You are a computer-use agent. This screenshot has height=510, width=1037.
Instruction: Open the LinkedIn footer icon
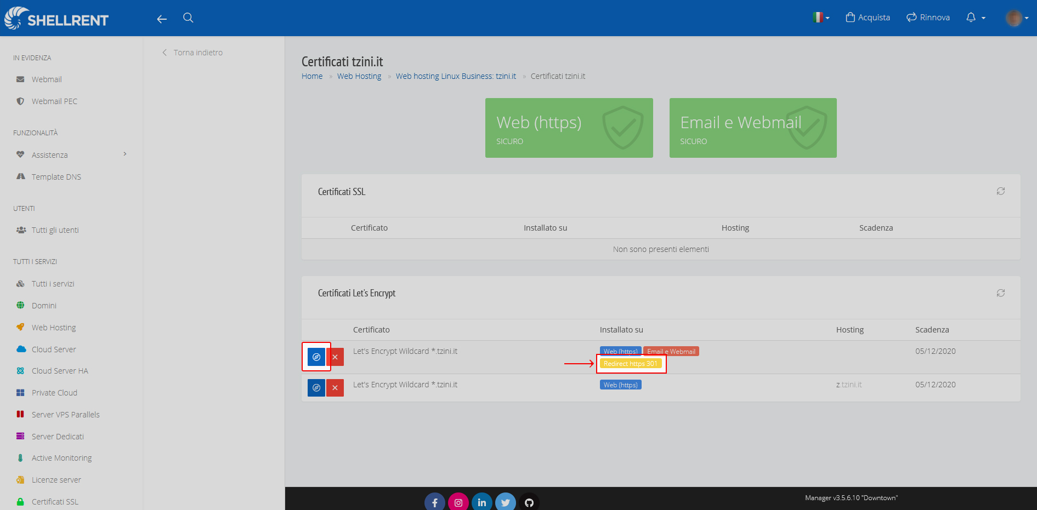coord(482,502)
